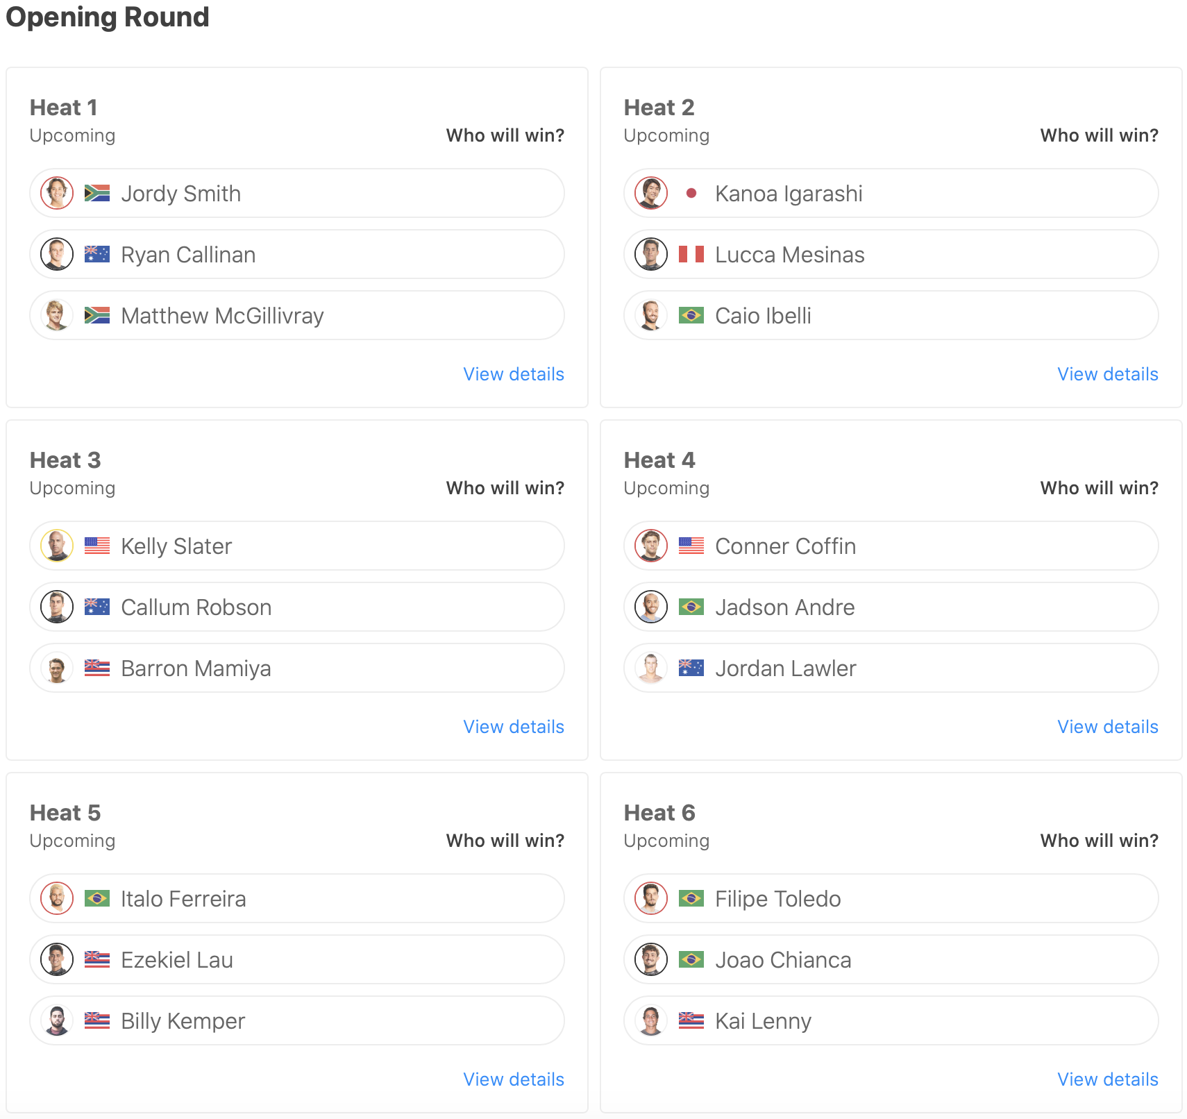This screenshot has width=1187, height=1119.
Task: Open View details for Heat 1
Action: 514,374
